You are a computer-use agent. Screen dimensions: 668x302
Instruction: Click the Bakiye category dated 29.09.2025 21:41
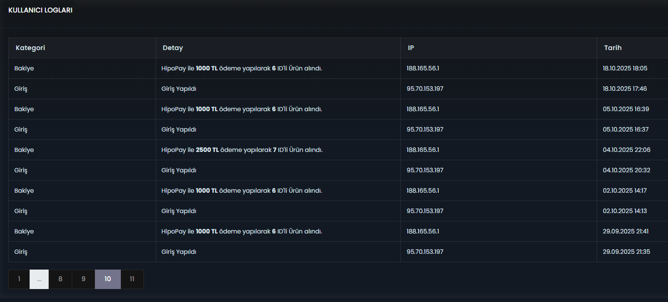pyautogui.click(x=24, y=231)
